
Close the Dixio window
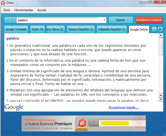[160, 2]
